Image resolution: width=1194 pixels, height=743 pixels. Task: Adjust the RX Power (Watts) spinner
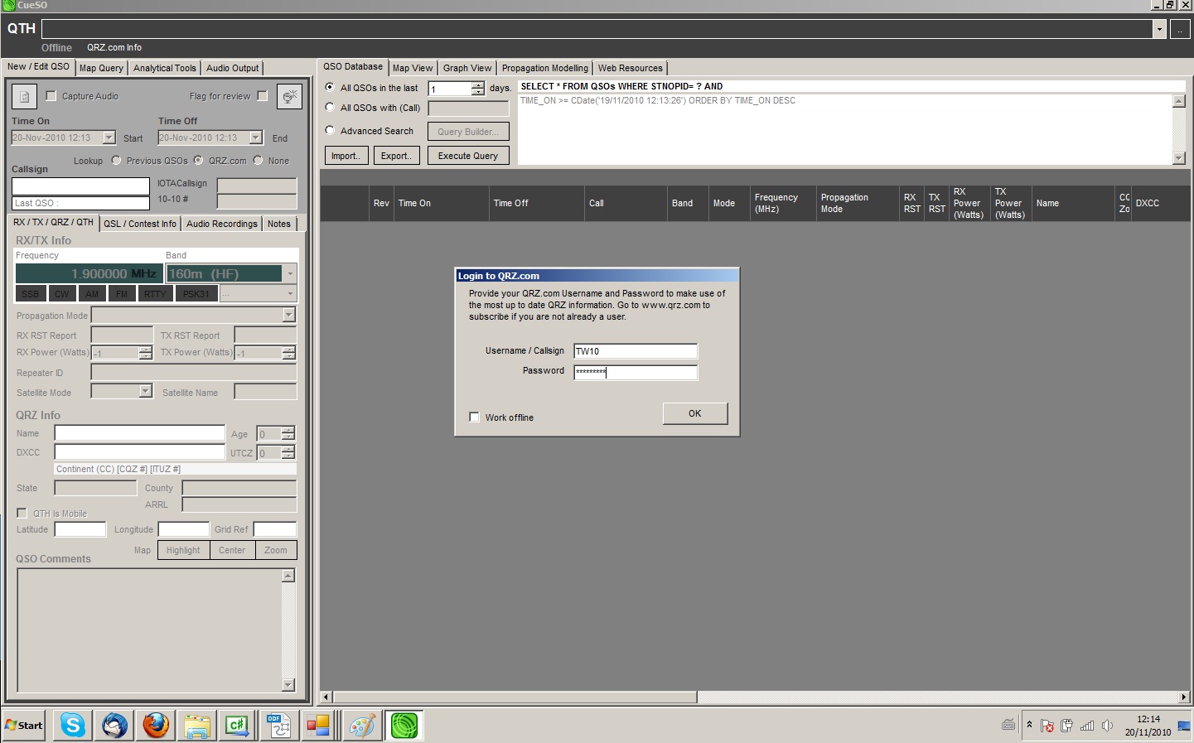[146, 353]
